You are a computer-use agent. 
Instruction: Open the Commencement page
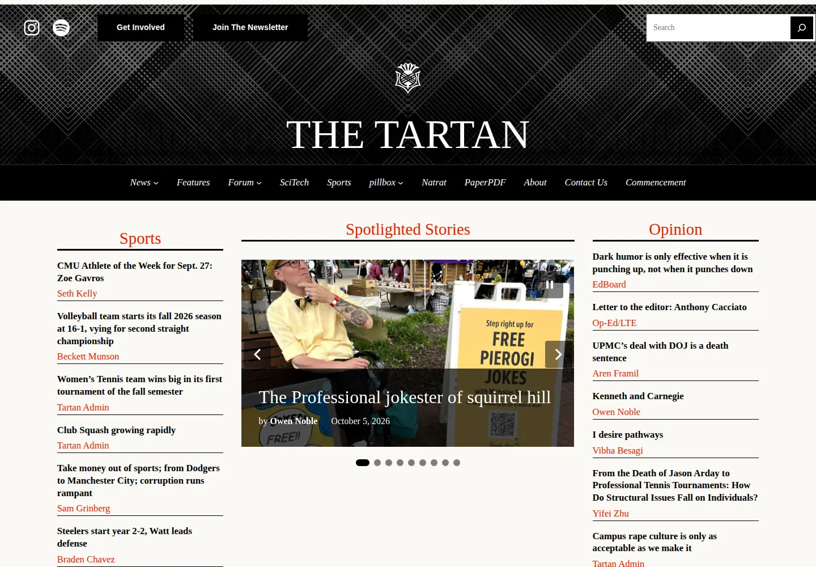pyautogui.click(x=656, y=183)
